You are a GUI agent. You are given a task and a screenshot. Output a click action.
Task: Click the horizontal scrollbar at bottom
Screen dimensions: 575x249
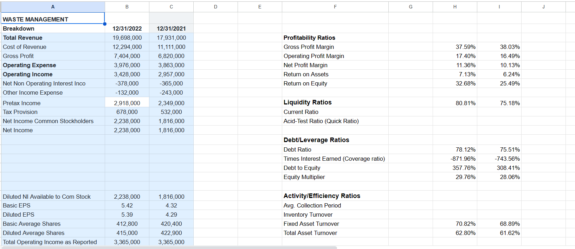click(169, 248)
